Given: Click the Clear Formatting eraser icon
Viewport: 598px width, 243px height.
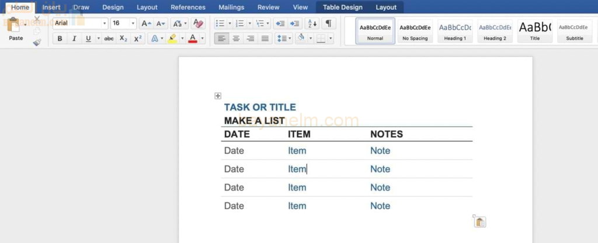Looking at the screenshot, I should pyautogui.click(x=198, y=24).
